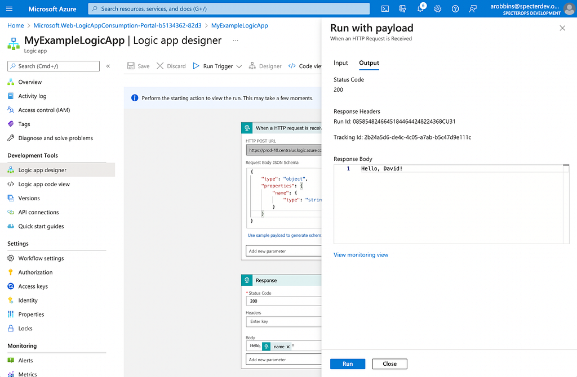The width and height of the screenshot is (577, 377).
Task: Open portal settings gear
Action: point(437,9)
